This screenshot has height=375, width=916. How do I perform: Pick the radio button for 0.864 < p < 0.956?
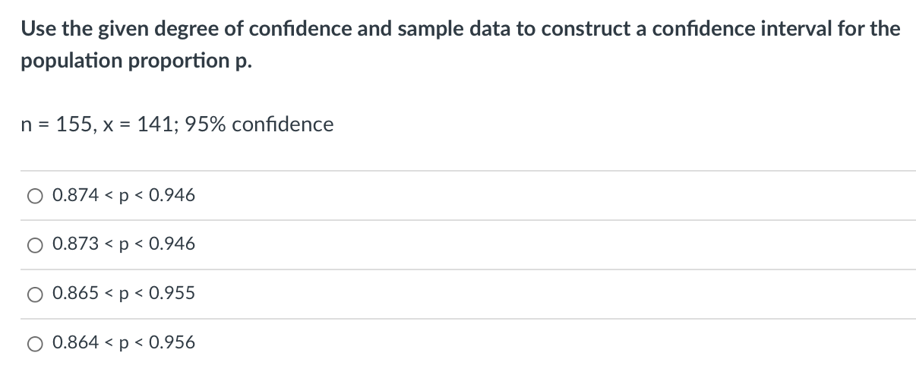tap(36, 343)
